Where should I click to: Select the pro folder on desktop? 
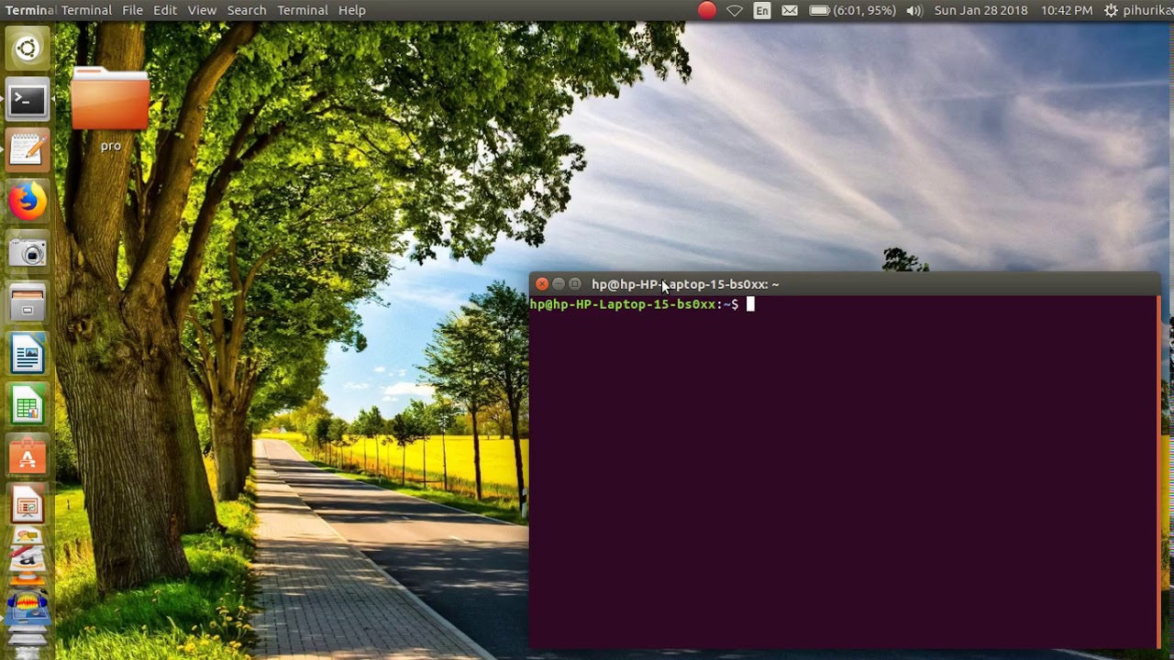pyautogui.click(x=110, y=110)
